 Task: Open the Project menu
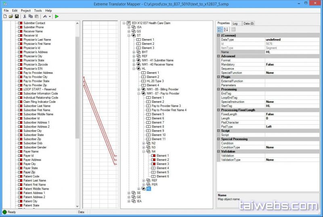pyautogui.click(x=26, y=10)
